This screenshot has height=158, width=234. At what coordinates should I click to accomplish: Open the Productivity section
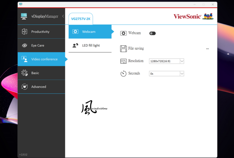[x=41, y=31]
